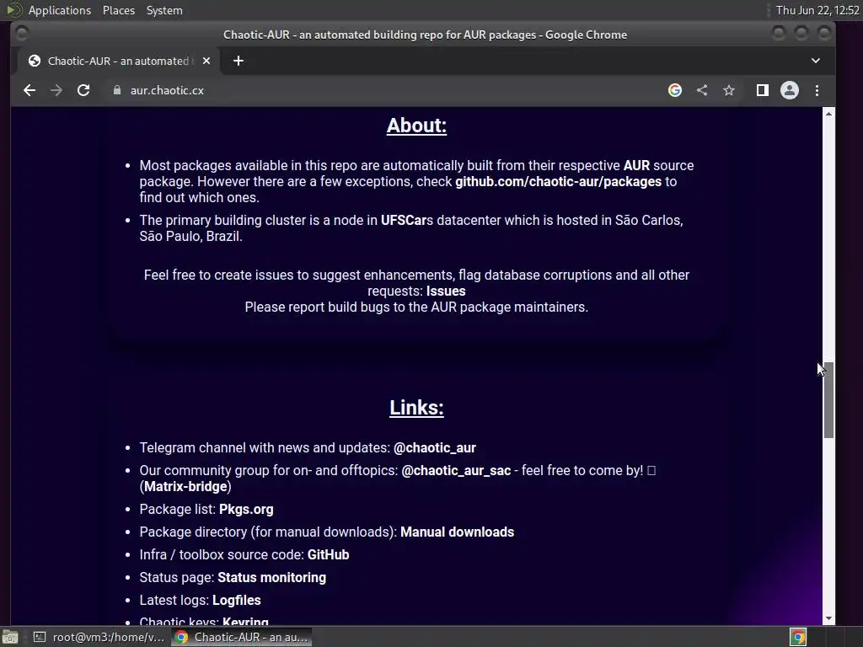
Task: Open the Manual downloads link
Action: 458,532
